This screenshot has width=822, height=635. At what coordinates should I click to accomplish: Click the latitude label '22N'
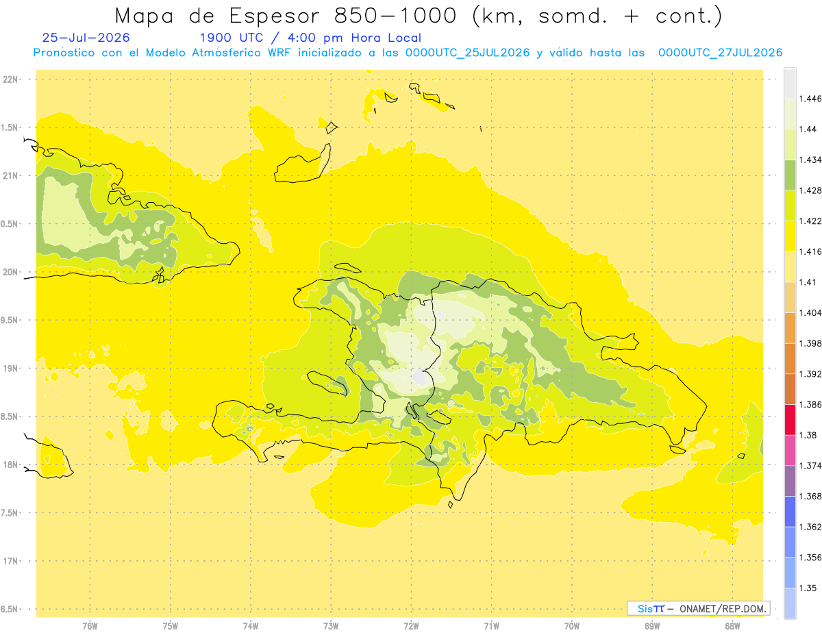(10, 79)
